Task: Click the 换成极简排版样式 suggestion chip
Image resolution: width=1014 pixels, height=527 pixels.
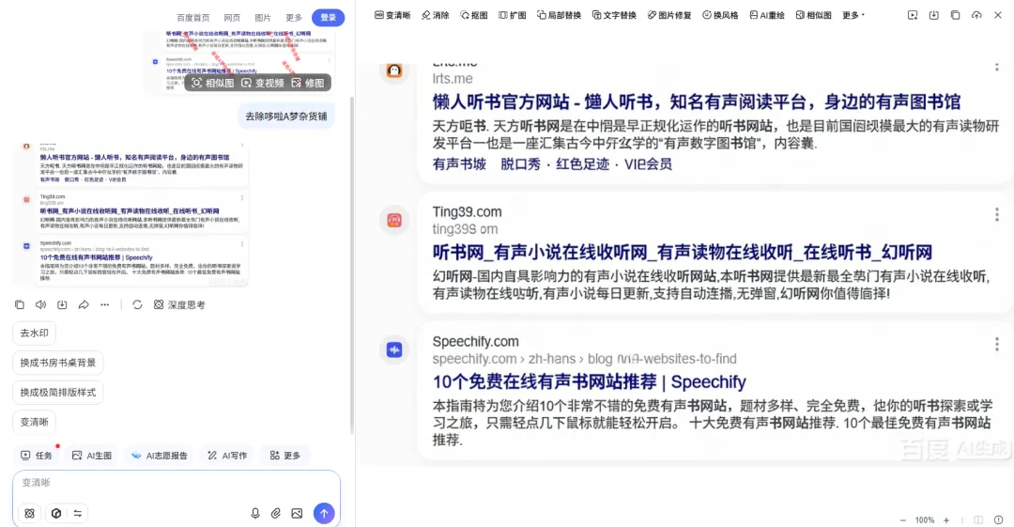Action: (x=57, y=393)
